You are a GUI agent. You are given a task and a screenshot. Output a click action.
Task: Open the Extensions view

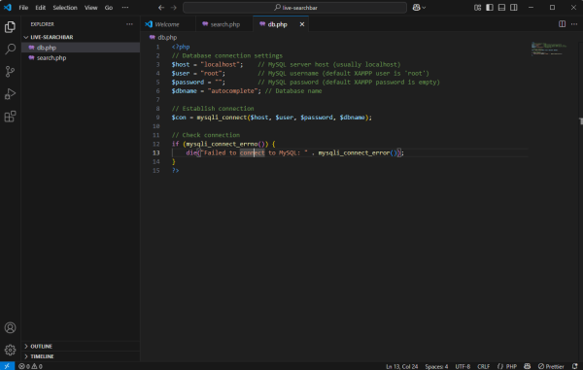pyautogui.click(x=10, y=117)
